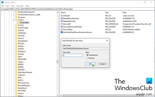Collapse the ProfSvc tree node
Viewport: 155px width, 97px height.
tap(13, 20)
